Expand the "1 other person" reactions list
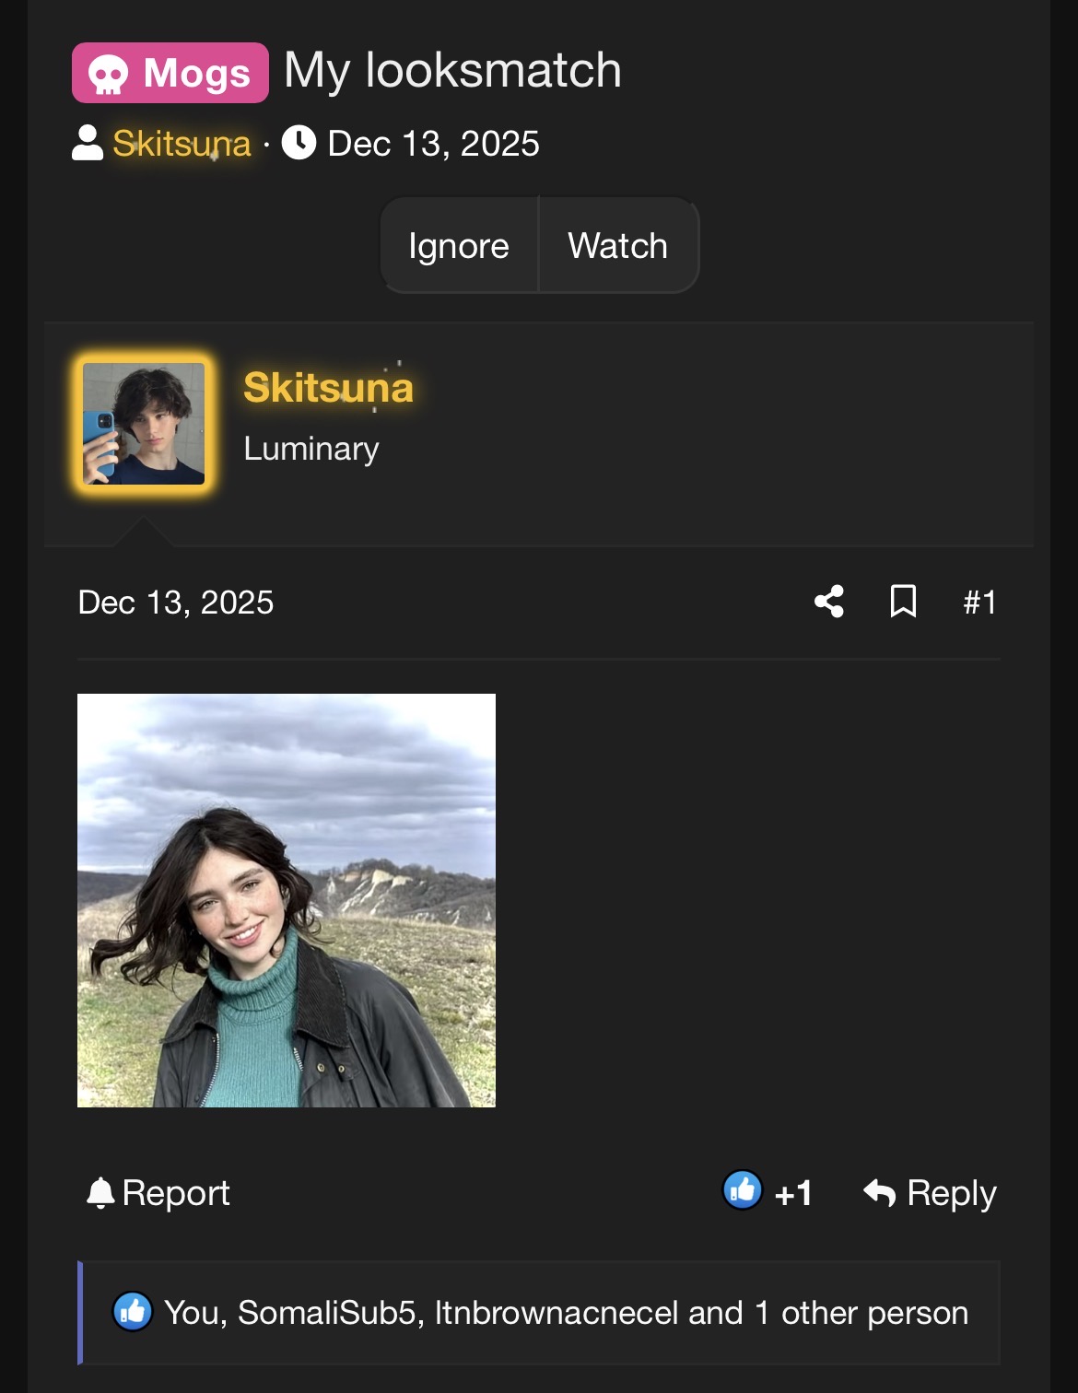Screen dimensions: 1078x1393 (861, 1313)
